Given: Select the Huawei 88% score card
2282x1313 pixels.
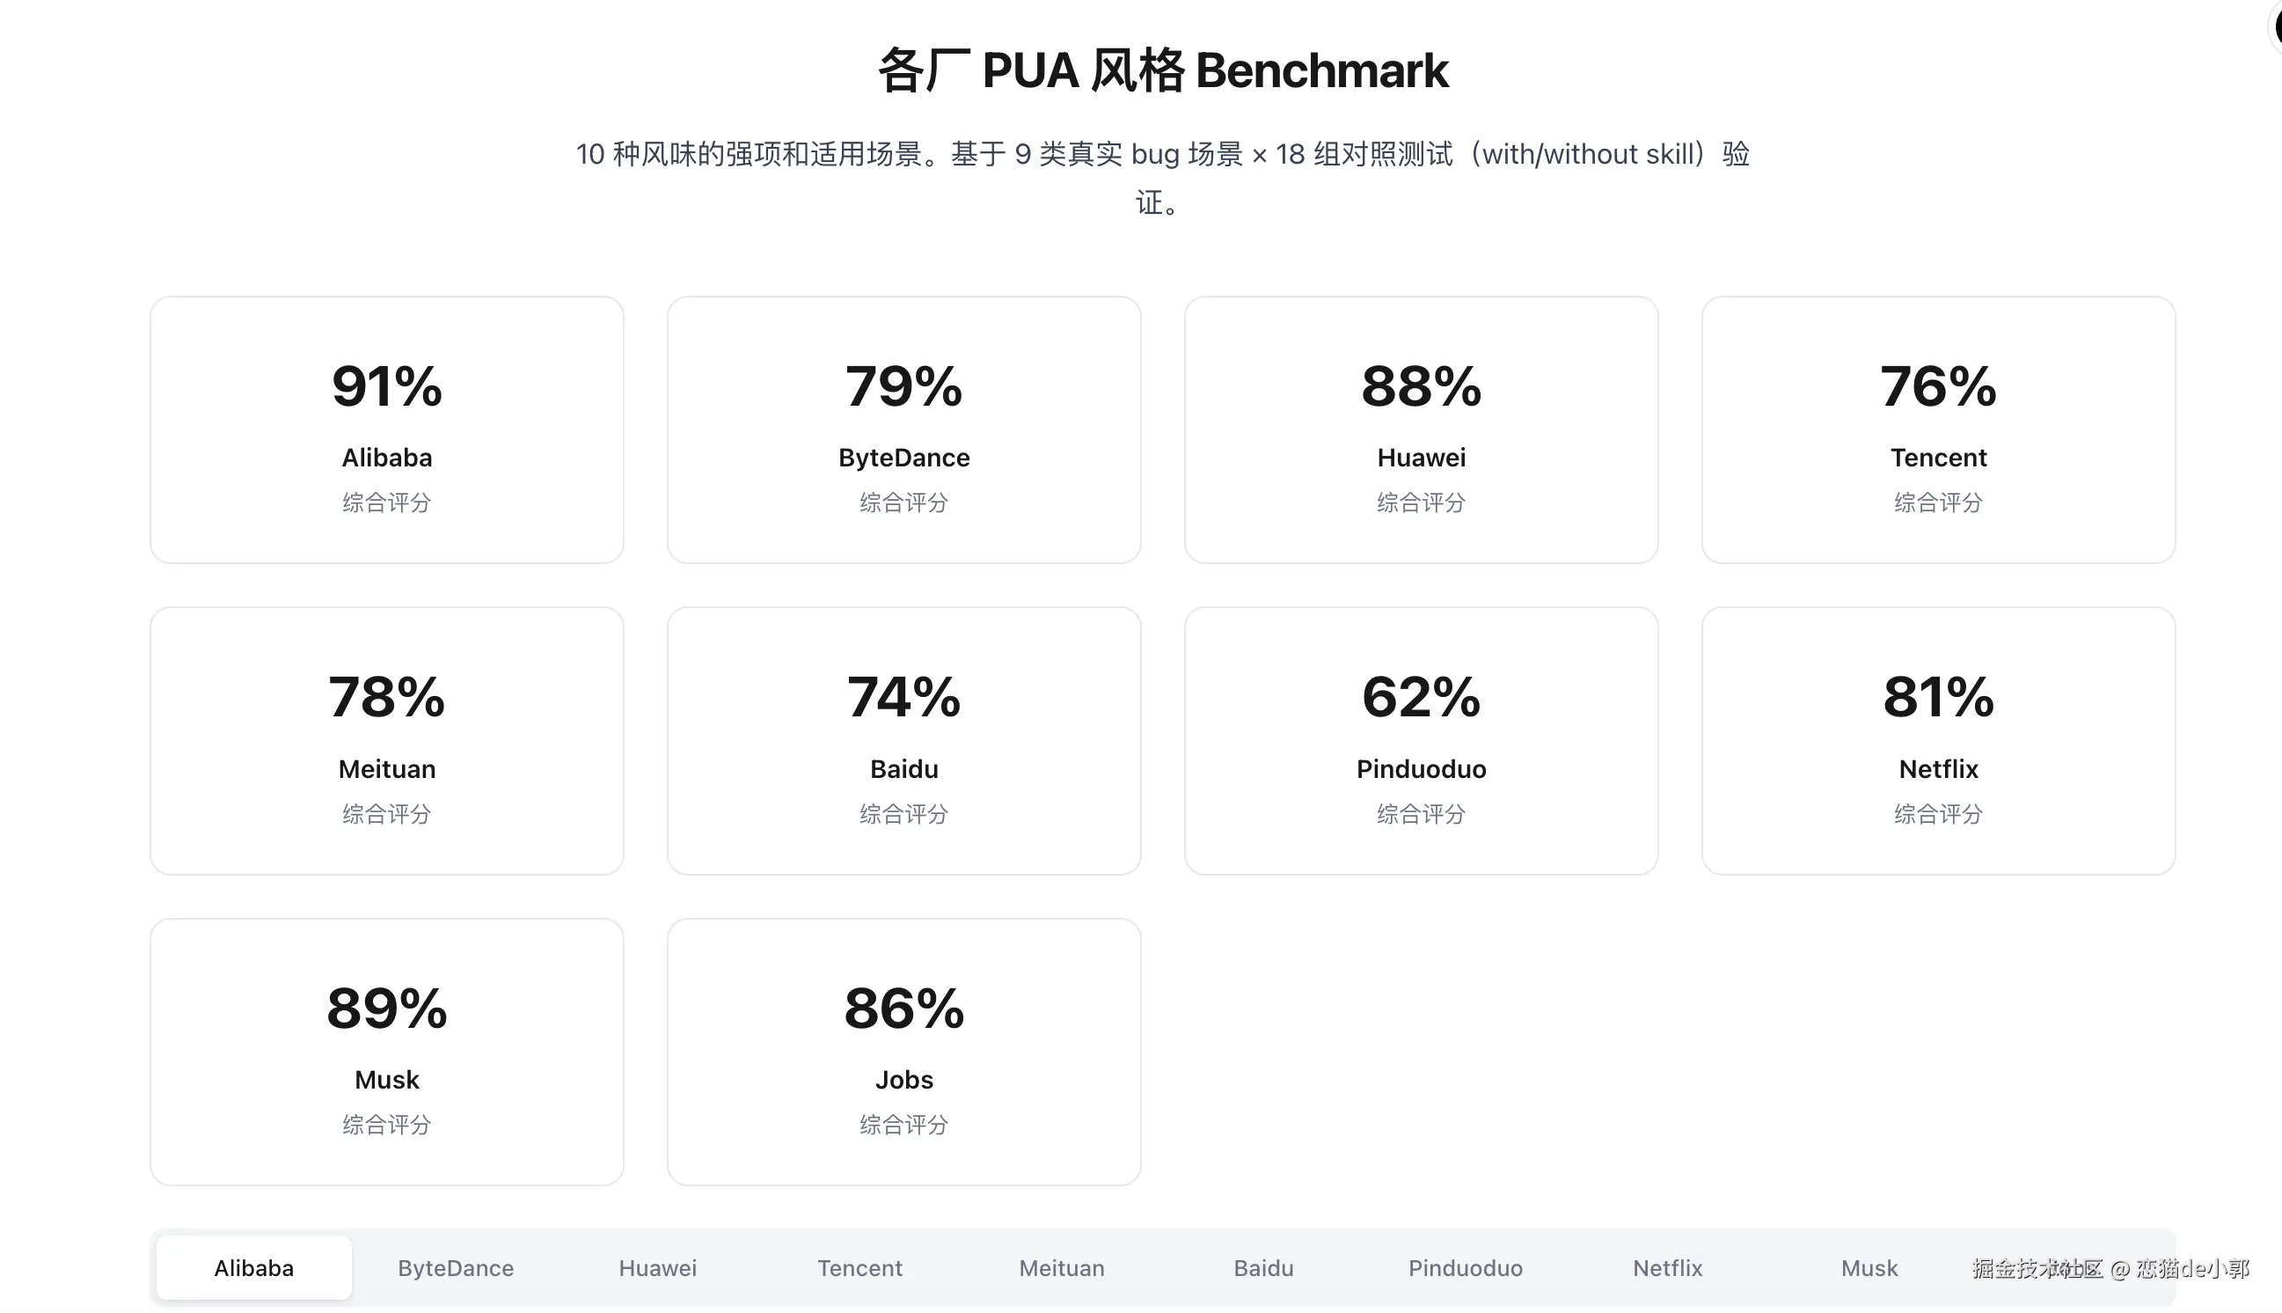Looking at the screenshot, I should (1422, 430).
